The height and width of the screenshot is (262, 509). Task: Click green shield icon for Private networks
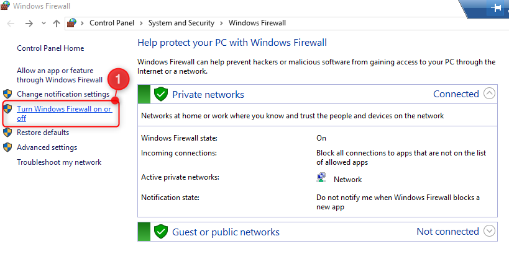161,94
